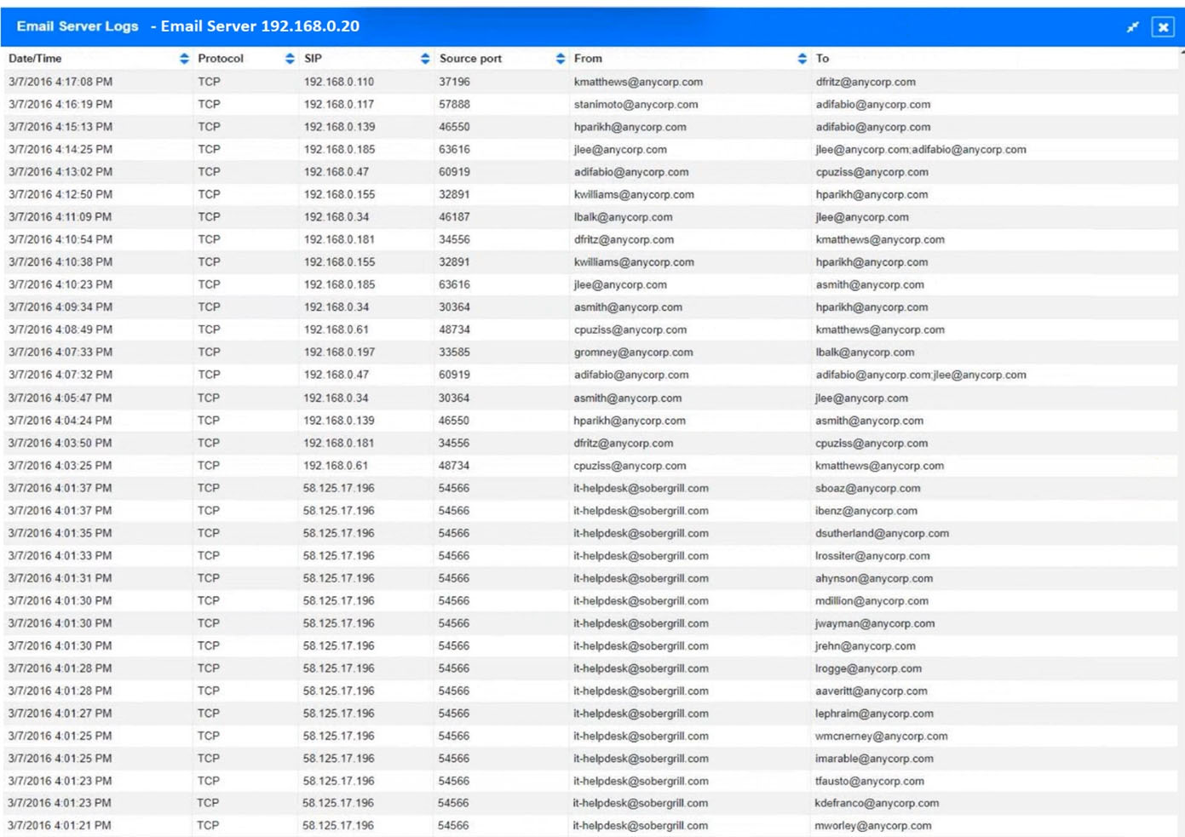Viewport: 1185px width, 837px height.
Task: Click recipient wmcnerney@anycorp.com
Action: [881, 737]
